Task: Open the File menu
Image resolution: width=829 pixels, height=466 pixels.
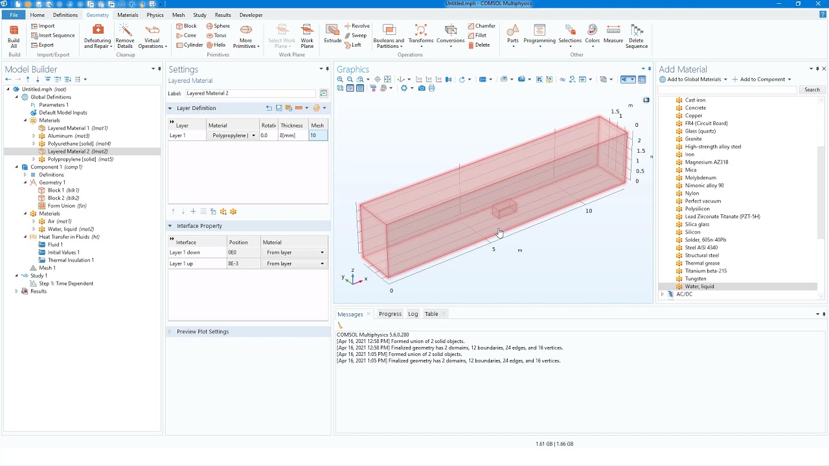Action: [x=14, y=15]
